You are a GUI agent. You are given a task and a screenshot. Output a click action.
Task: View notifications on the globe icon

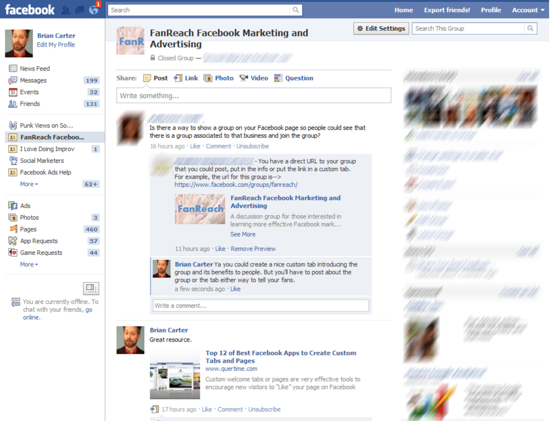pos(93,9)
